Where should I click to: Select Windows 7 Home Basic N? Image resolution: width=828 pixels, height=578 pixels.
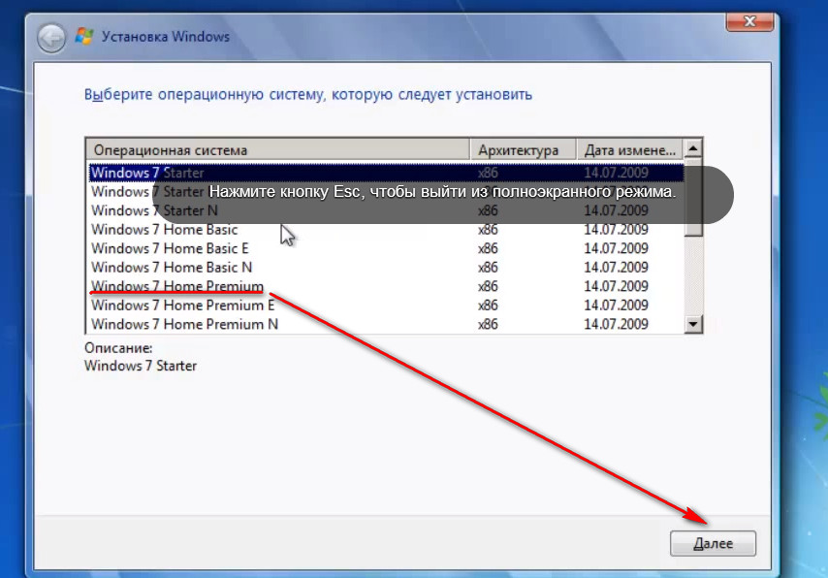click(171, 267)
